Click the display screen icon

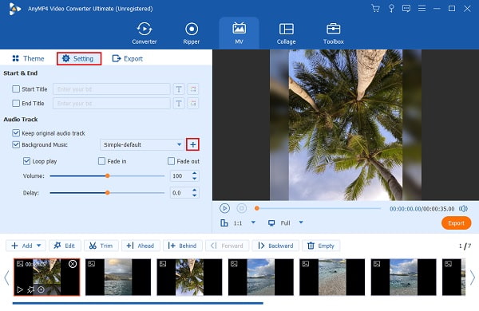click(271, 223)
